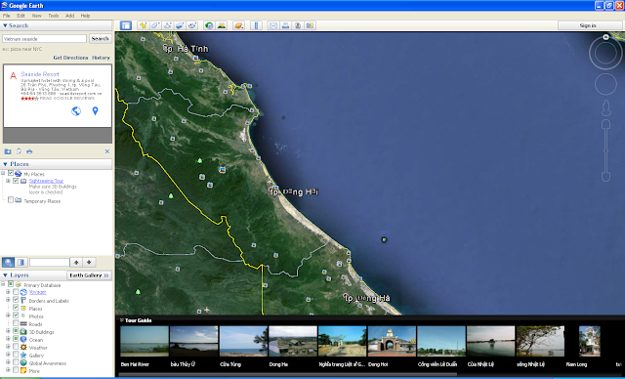Select the Add Polygon tool
625x379 pixels.
[155, 25]
